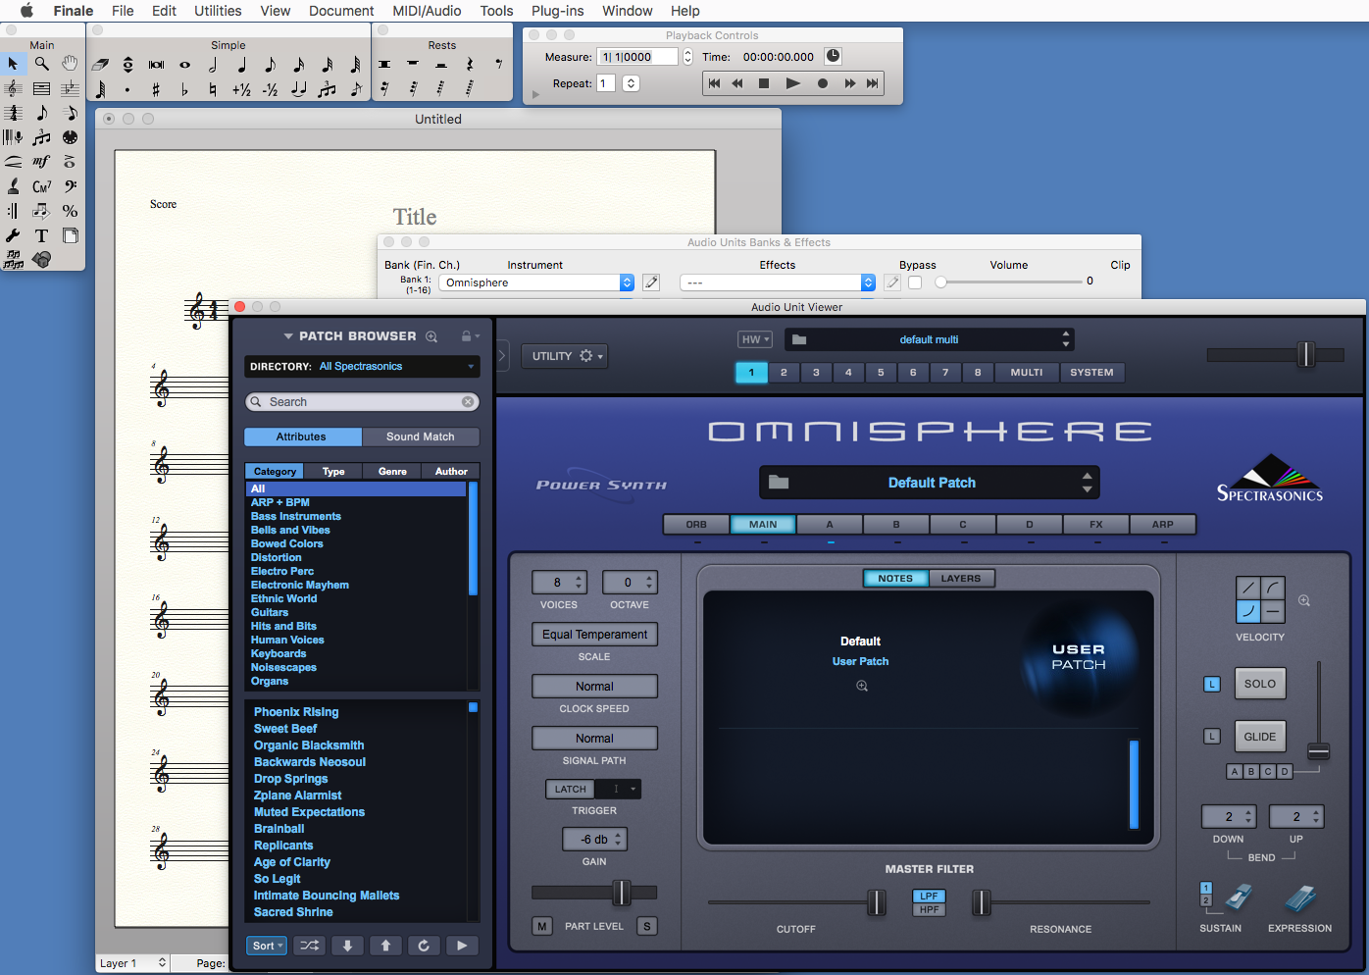Screen dimensions: 1369x975
Task: Adjust the Volume slider in Audio Units Banks
Action: 940,282
